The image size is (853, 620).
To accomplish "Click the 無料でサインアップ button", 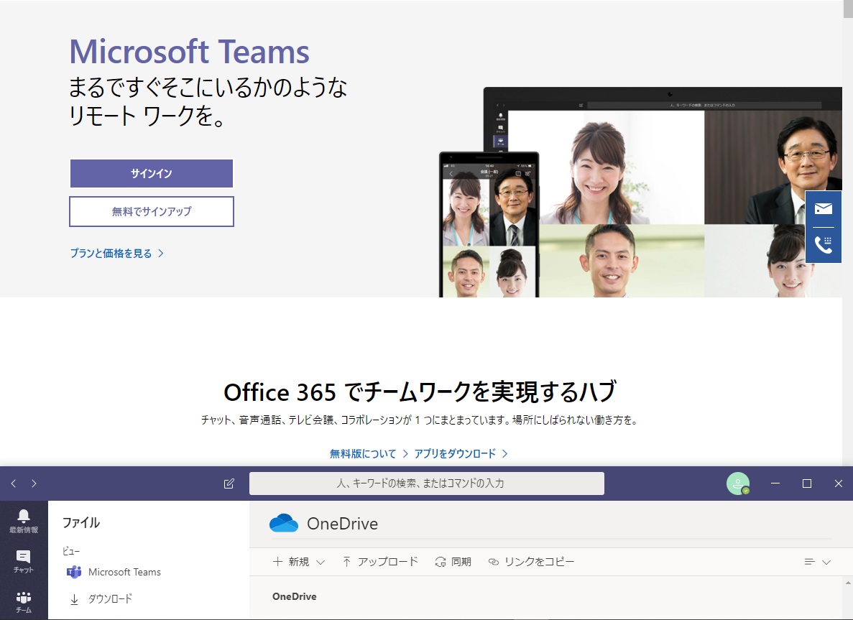I will (x=152, y=212).
